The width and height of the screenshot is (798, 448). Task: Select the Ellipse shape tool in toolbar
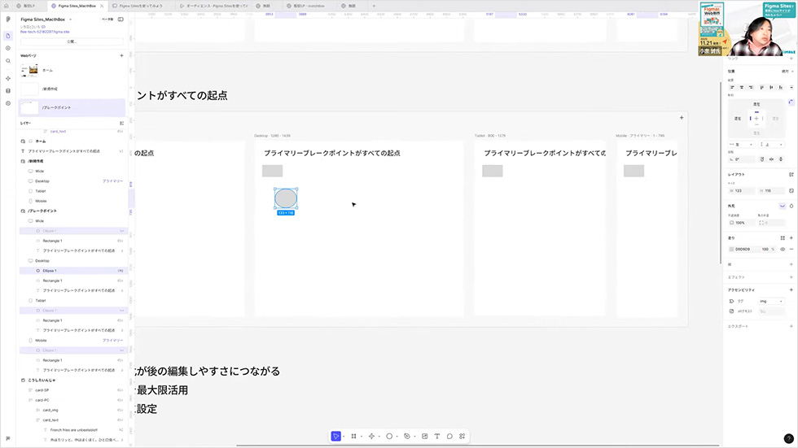[389, 437]
